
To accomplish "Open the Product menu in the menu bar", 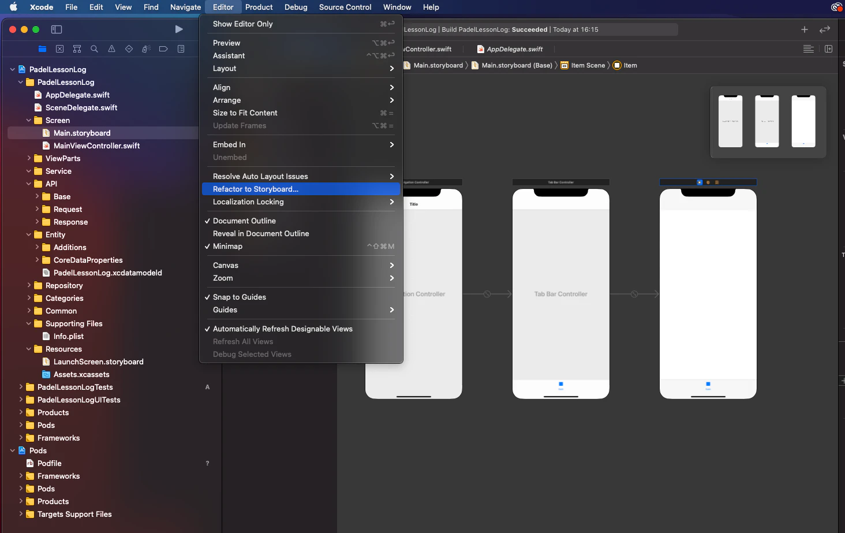I will (259, 8).
